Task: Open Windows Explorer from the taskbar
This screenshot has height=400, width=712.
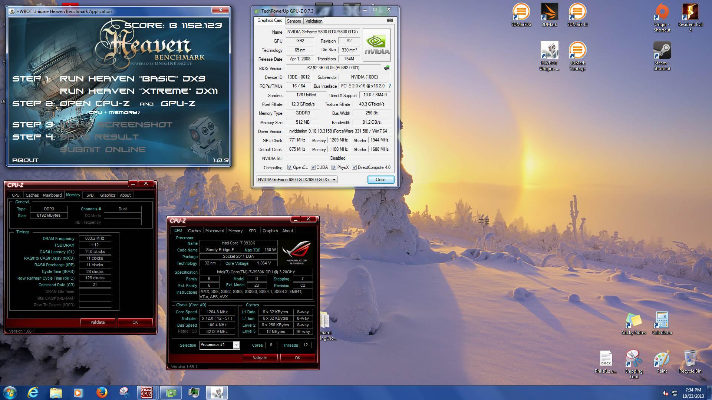Action: (x=56, y=393)
